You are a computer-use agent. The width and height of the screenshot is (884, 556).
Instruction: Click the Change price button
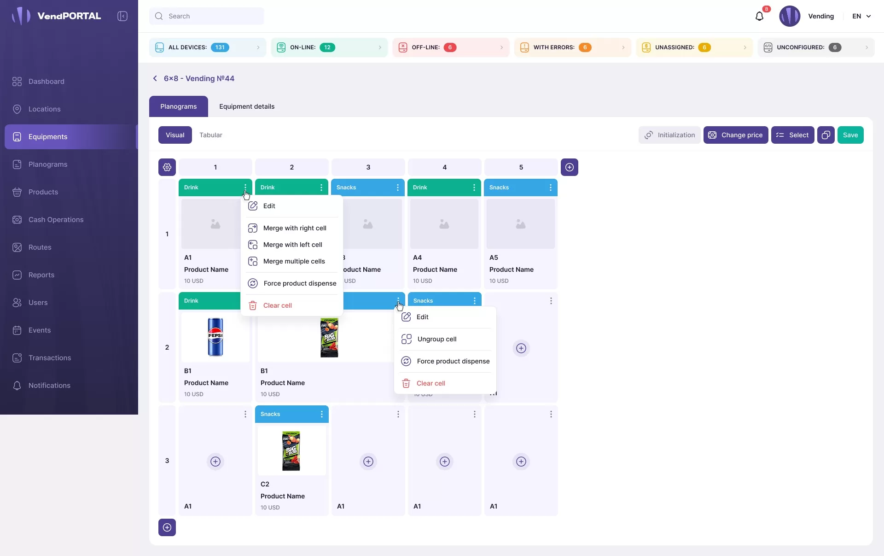[735, 135]
